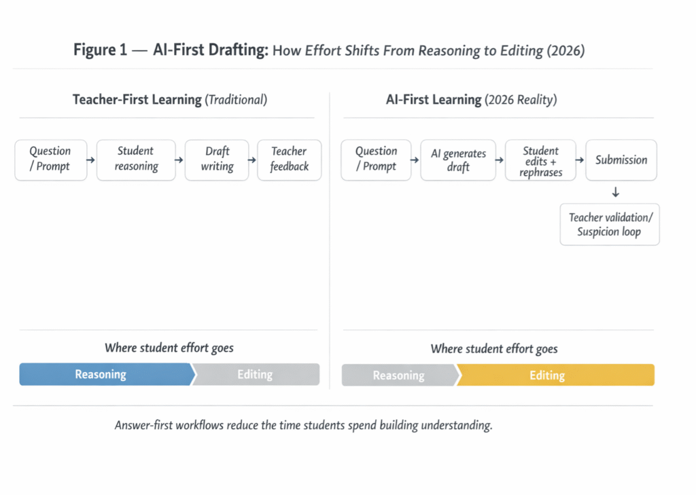Click the arrow pointing to Student reasoning box
This screenshot has height=495, width=696.
(x=92, y=160)
